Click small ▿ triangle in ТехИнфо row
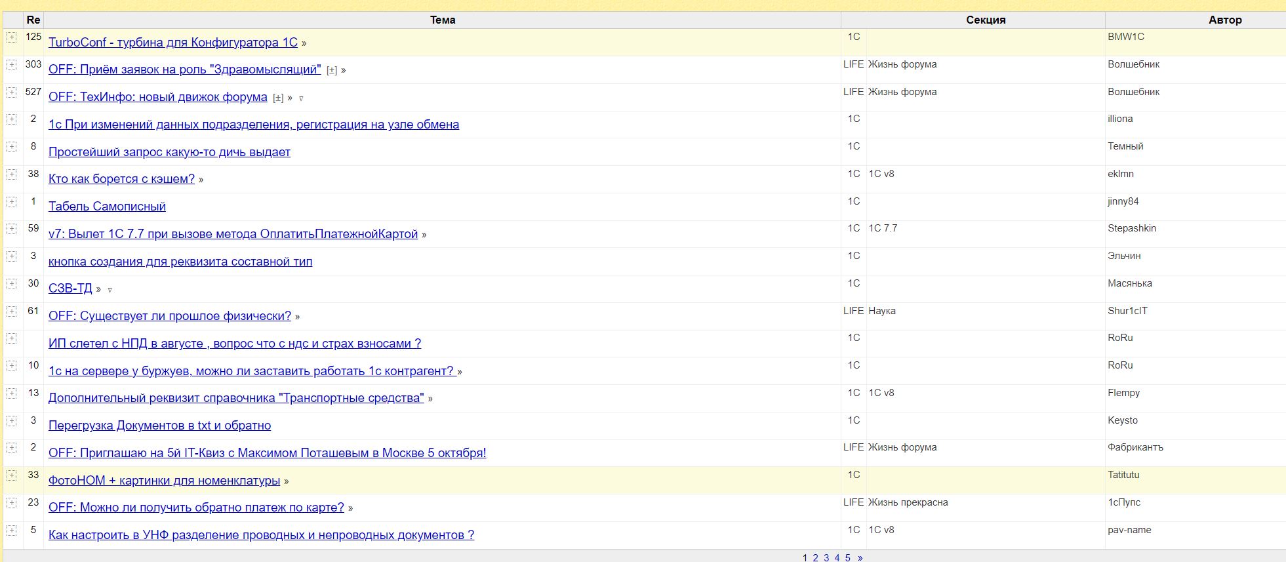This screenshot has height=562, width=1286. pyautogui.click(x=301, y=98)
